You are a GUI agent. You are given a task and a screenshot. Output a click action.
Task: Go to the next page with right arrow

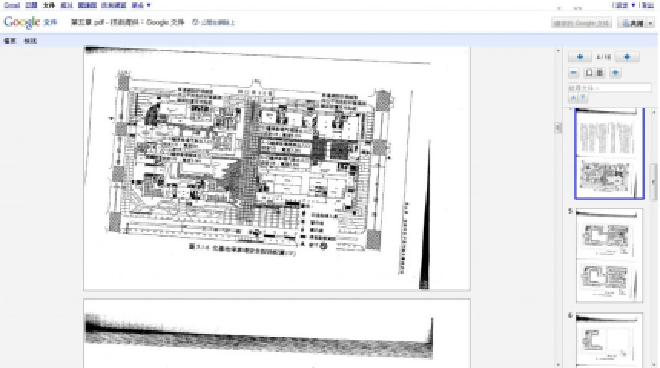coord(627,57)
